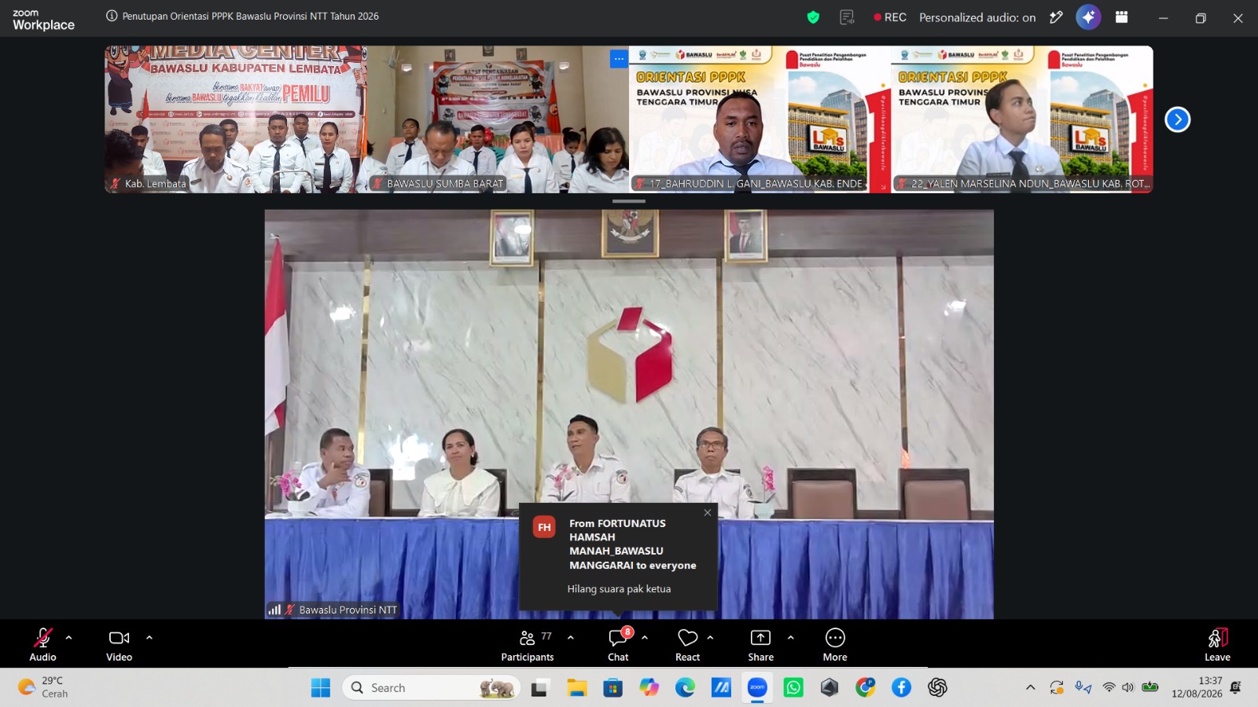Open the annotation pen tool icon
Screen dimensions: 1258x707
pos(1056,17)
